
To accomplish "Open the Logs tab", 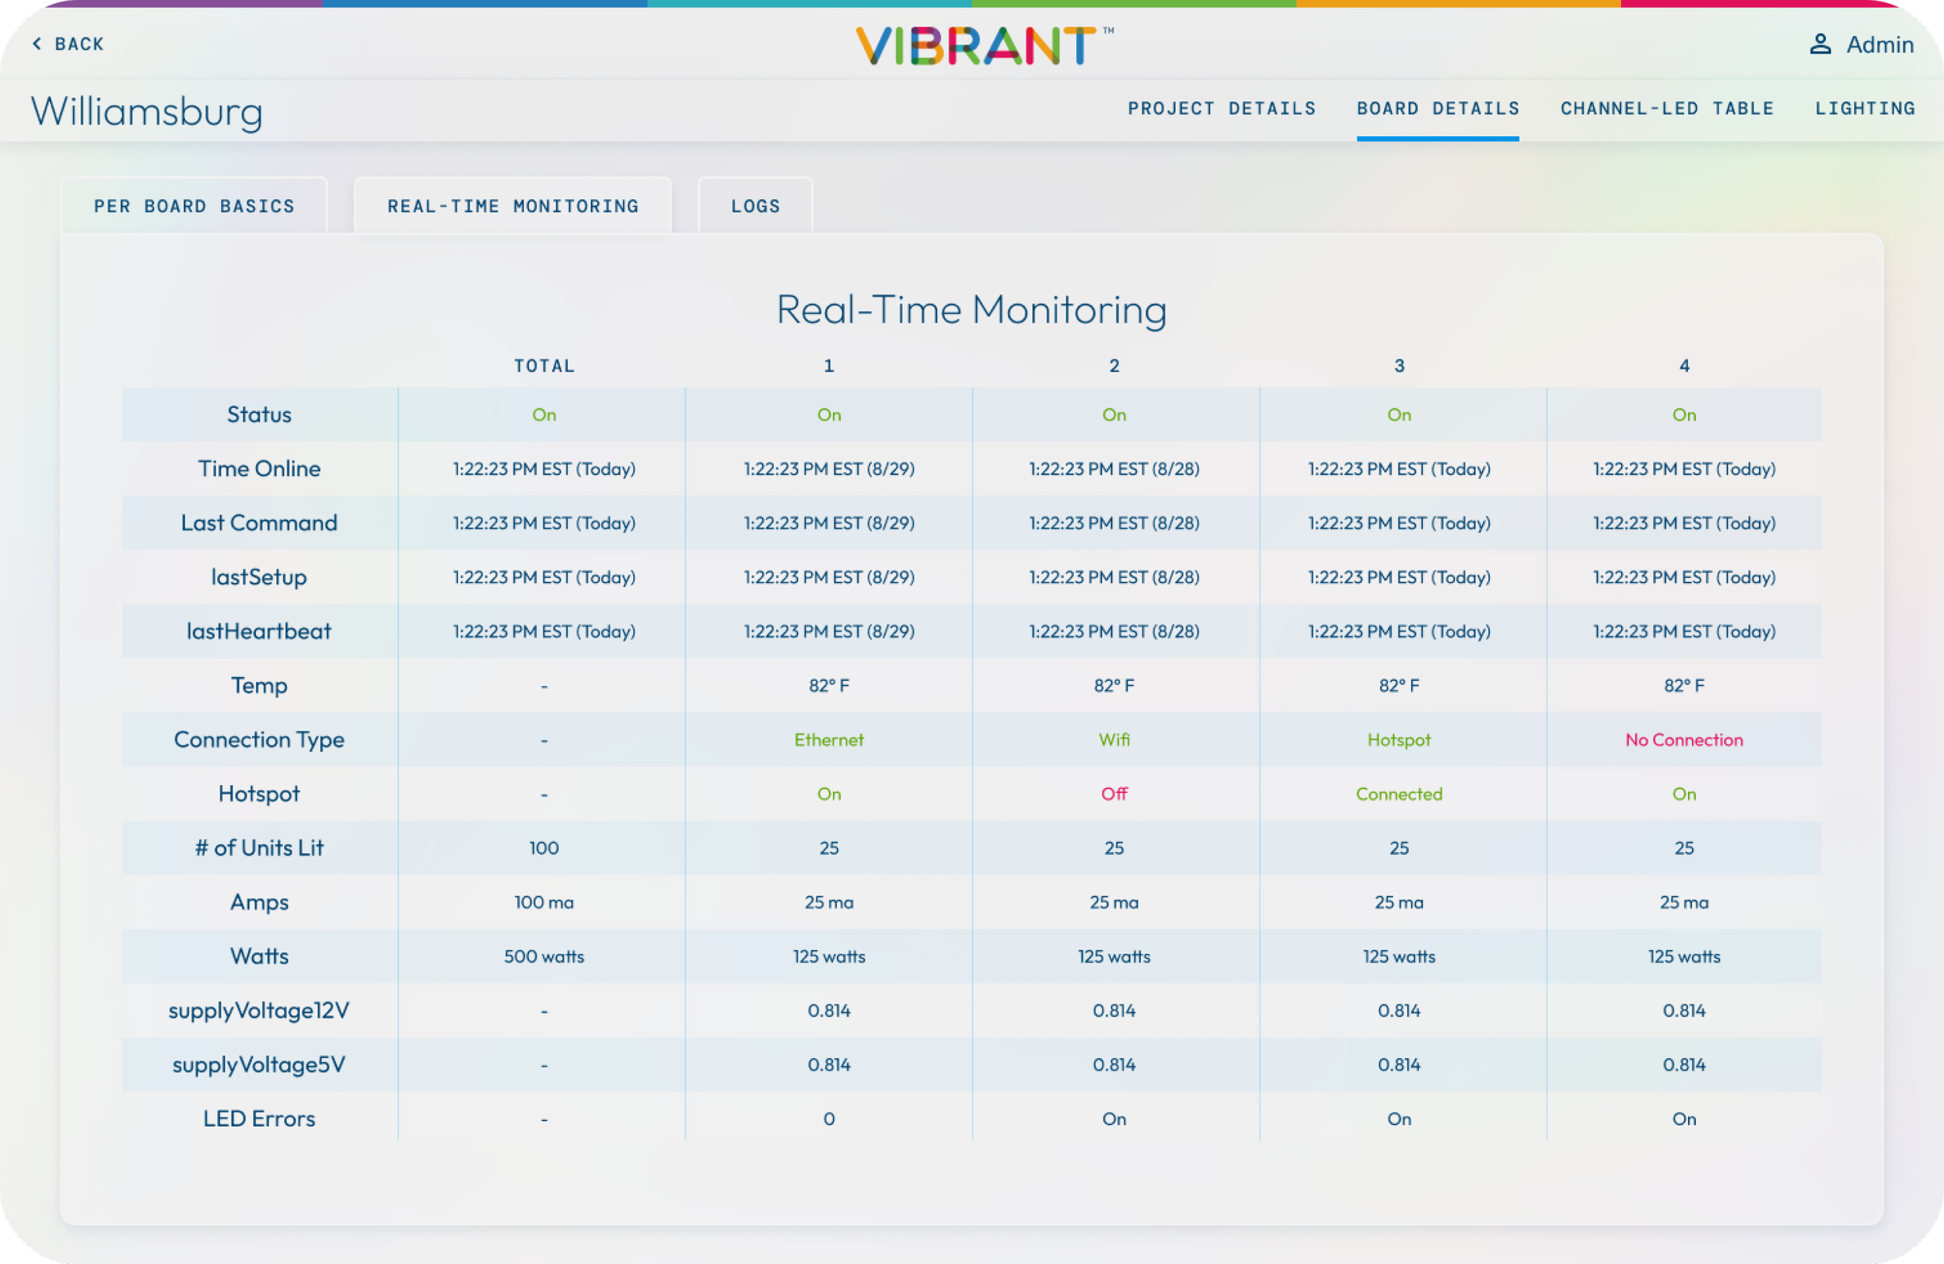I will [755, 206].
